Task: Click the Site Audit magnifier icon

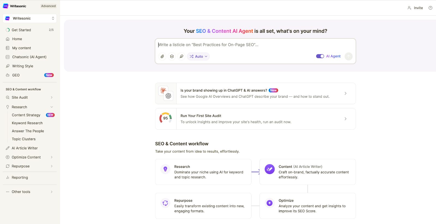Action: point(8,97)
